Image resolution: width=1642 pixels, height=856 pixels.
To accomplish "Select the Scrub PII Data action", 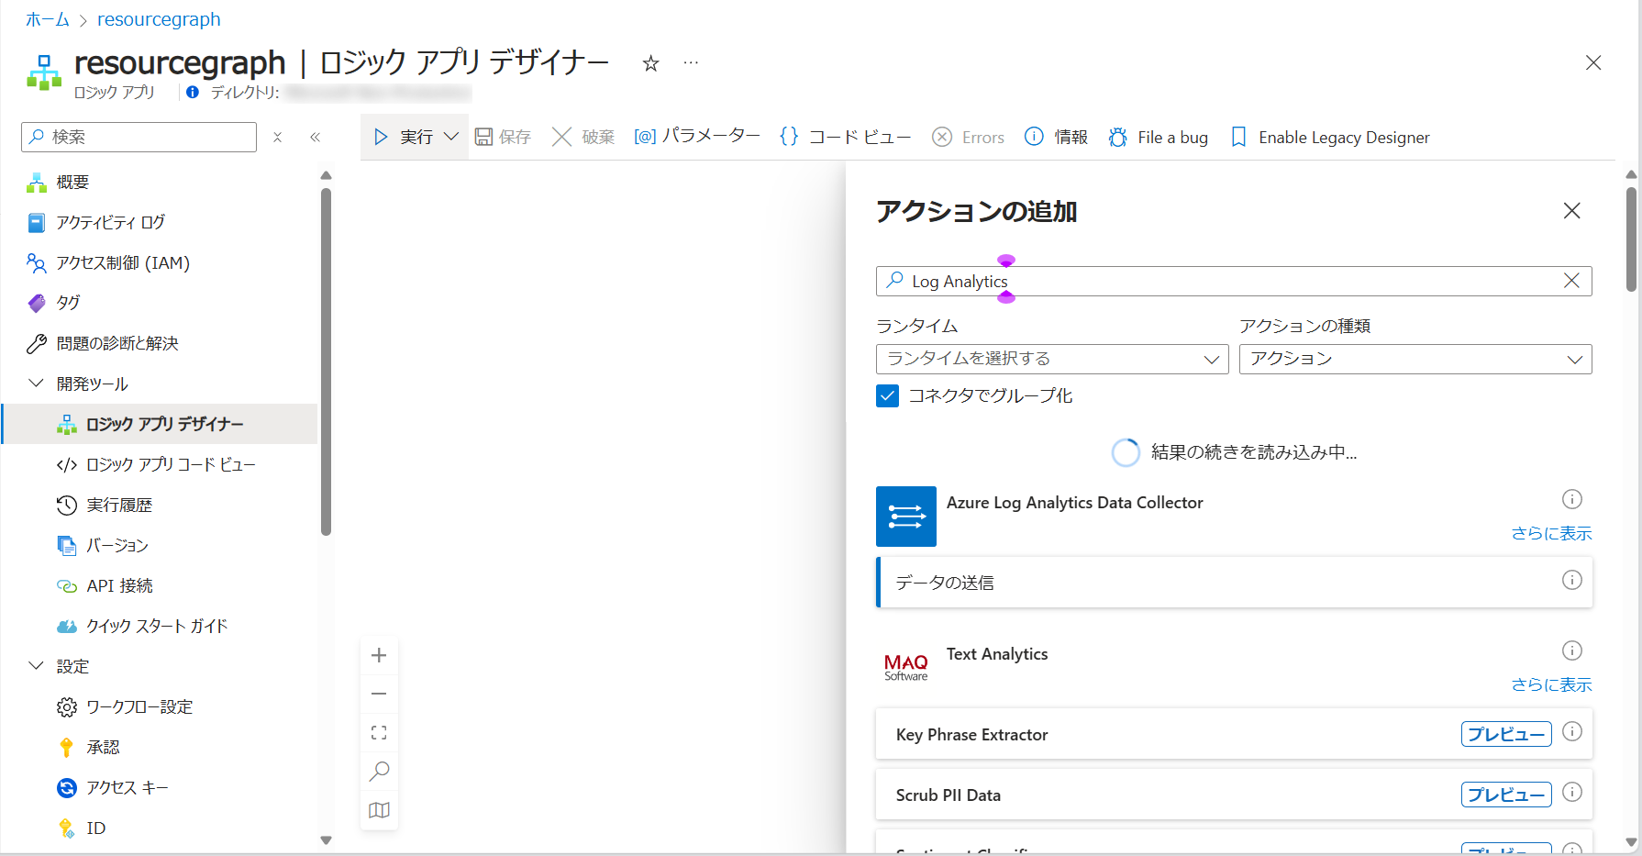I will coord(1234,795).
